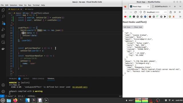Image resolution: width=183 pixels, height=103 pixels.
Task: Switch to the DEBUG CONSOLE tab
Action: tap(38, 79)
